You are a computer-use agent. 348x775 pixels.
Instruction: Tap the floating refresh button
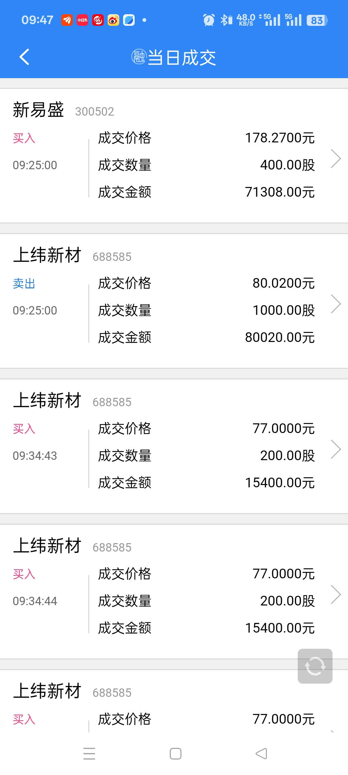click(315, 666)
